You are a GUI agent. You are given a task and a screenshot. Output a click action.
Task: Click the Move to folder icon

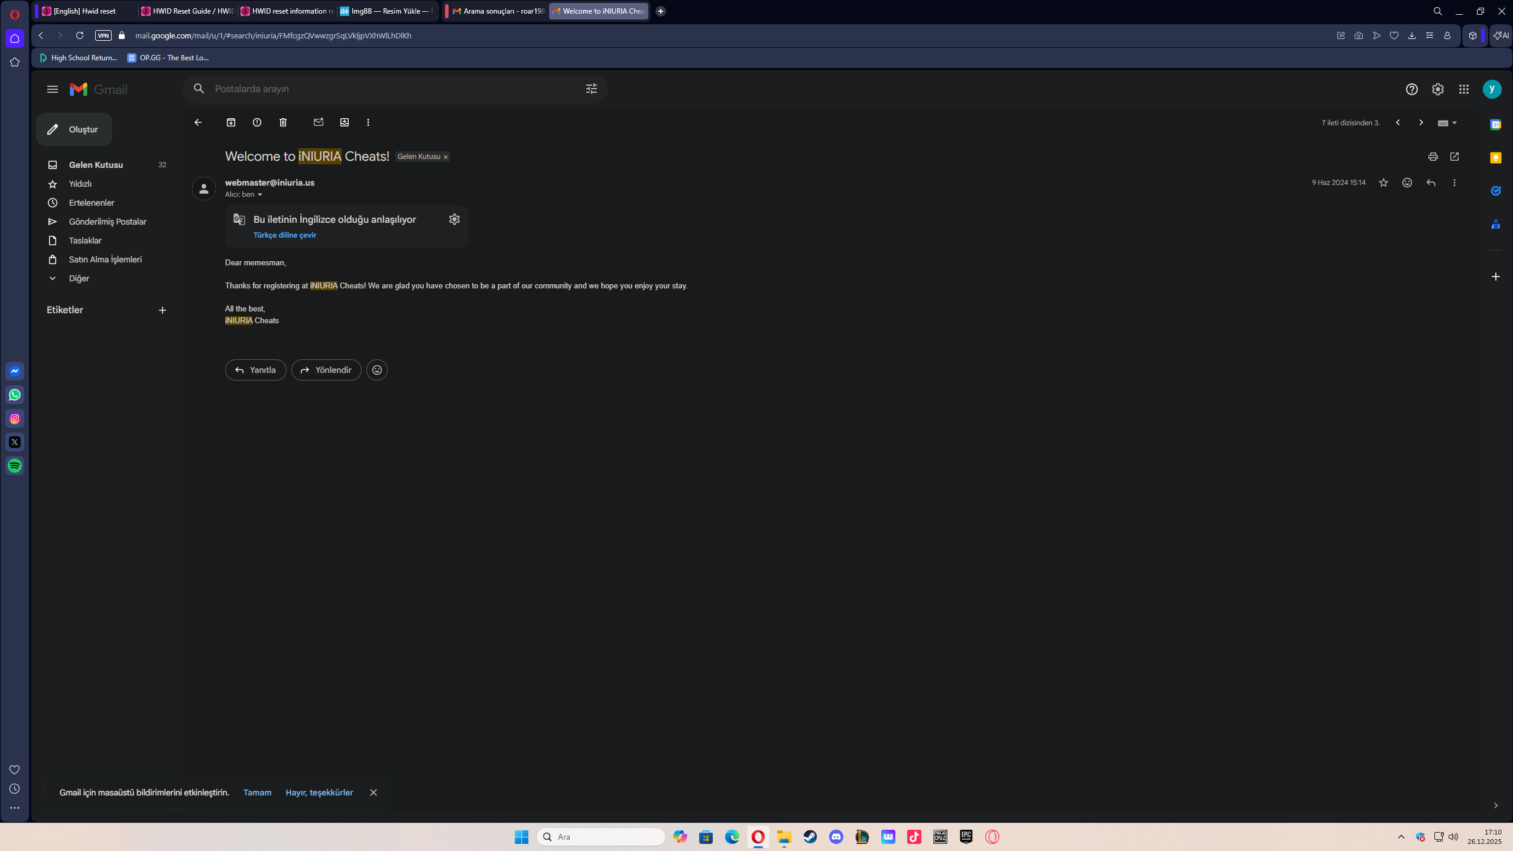345,122
